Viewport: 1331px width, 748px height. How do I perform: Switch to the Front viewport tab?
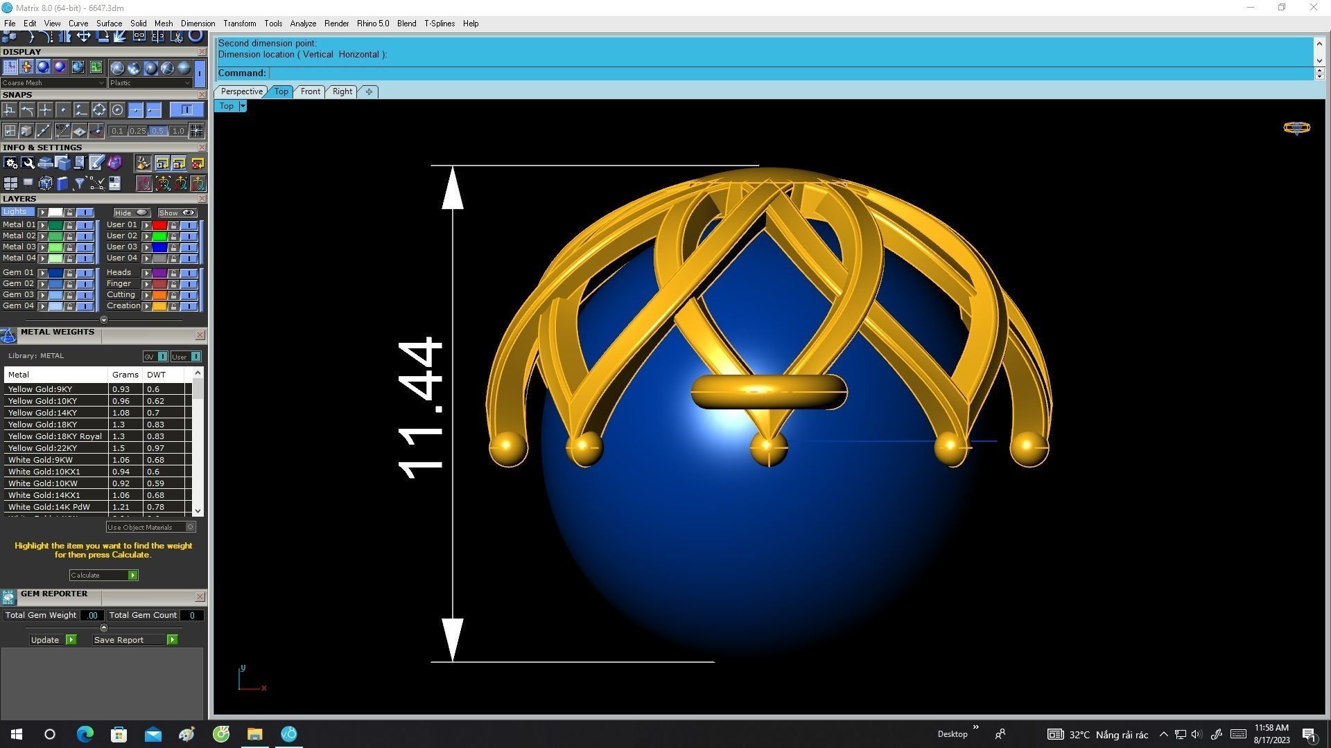click(310, 91)
